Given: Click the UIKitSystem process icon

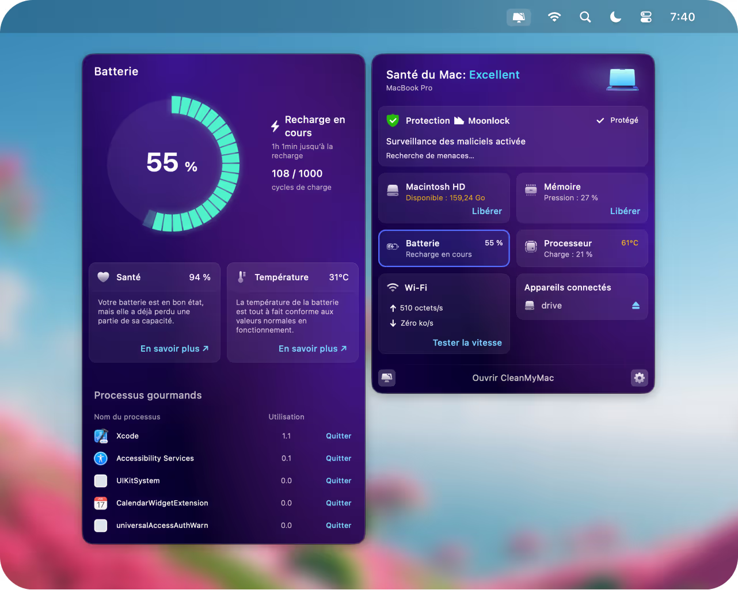Looking at the screenshot, I should [101, 481].
